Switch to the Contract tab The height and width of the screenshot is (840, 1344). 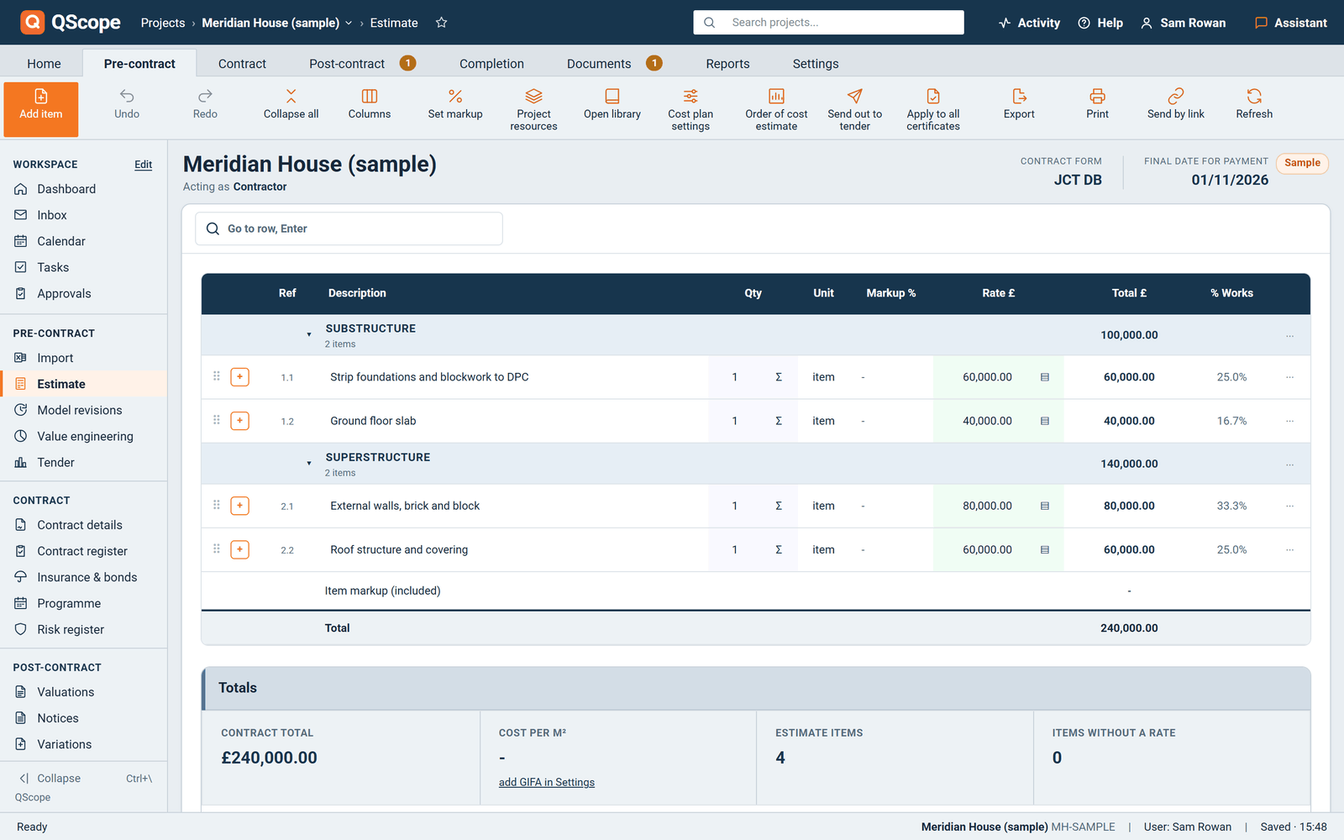coord(242,64)
